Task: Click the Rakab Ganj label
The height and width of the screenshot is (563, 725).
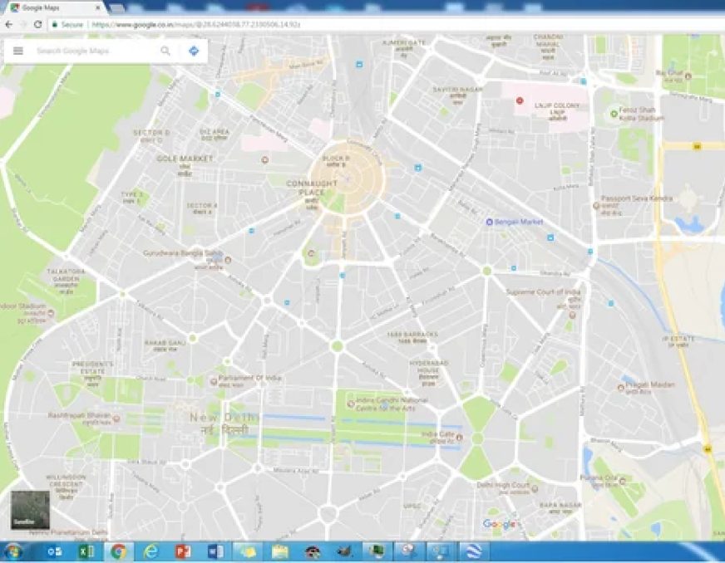Action: 165,343
